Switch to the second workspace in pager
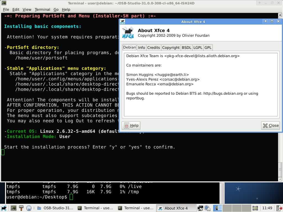 tap(227, 208)
